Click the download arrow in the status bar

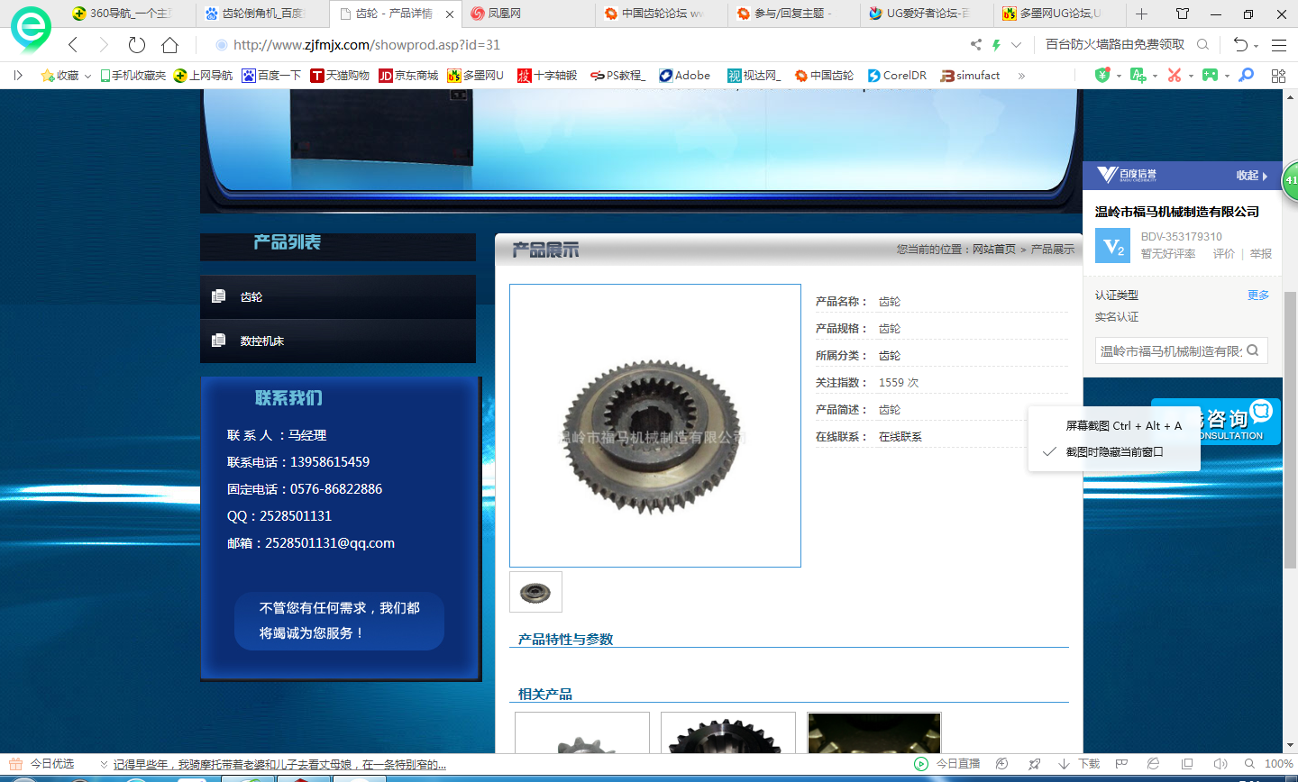tap(1064, 764)
